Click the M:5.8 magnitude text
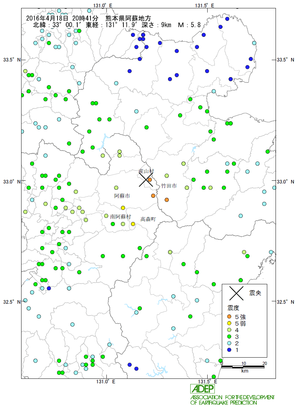Viewport: 296px width, 408px height. coord(189,25)
